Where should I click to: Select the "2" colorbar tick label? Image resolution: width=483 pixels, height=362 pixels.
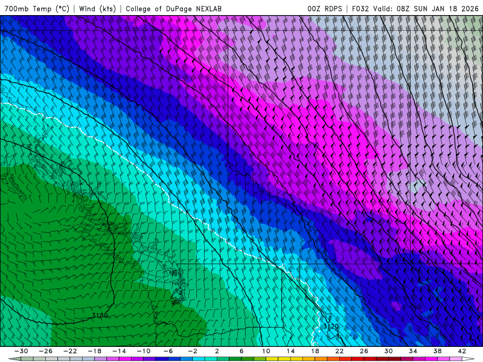click(x=217, y=351)
